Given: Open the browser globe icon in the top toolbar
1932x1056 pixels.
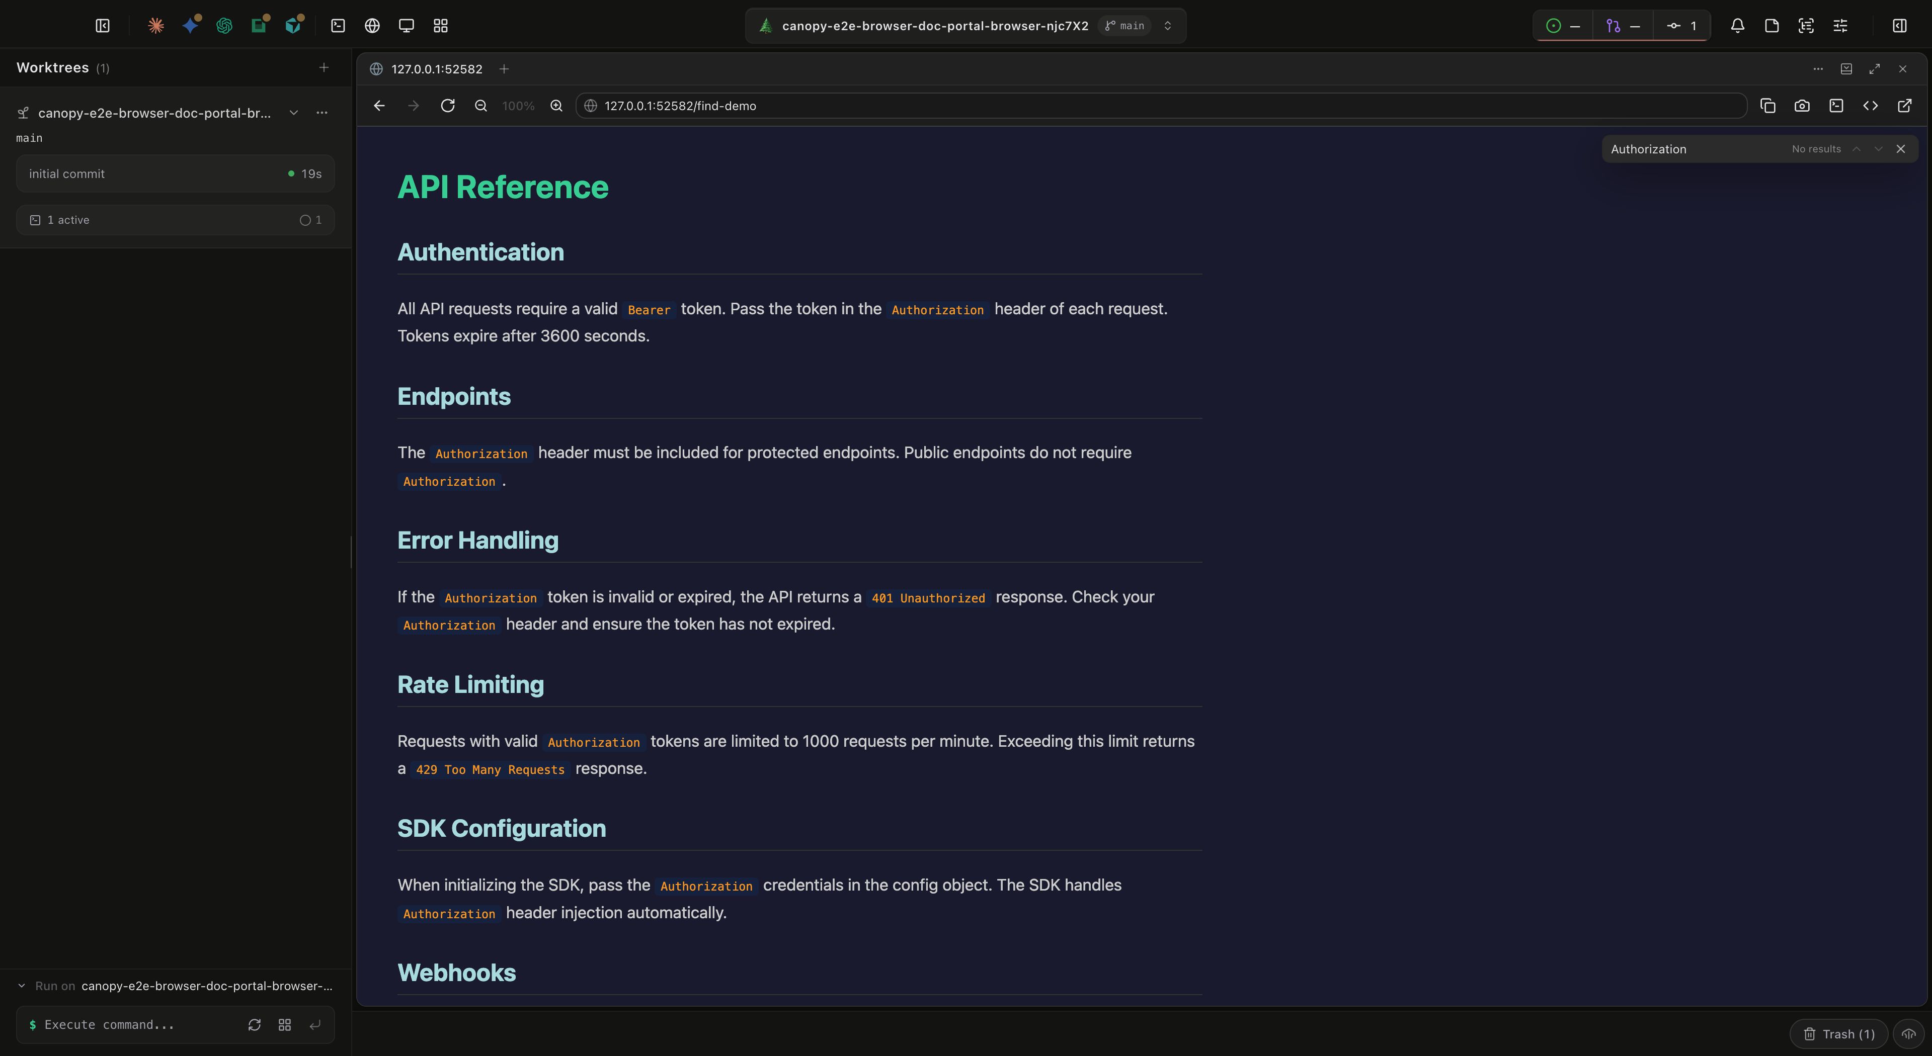Looking at the screenshot, I should click(x=372, y=26).
